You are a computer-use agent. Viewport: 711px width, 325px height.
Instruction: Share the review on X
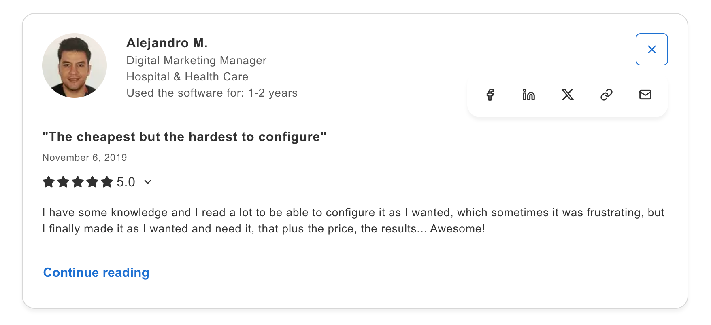pyautogui.click(x=568, y=95)
